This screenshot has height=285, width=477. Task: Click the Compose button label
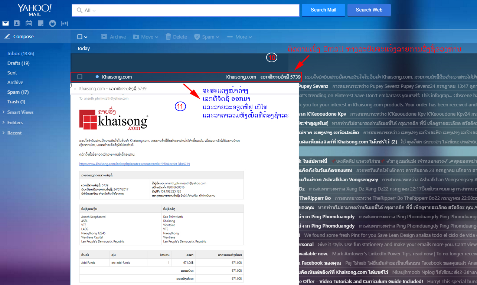(x=23, y=37)
